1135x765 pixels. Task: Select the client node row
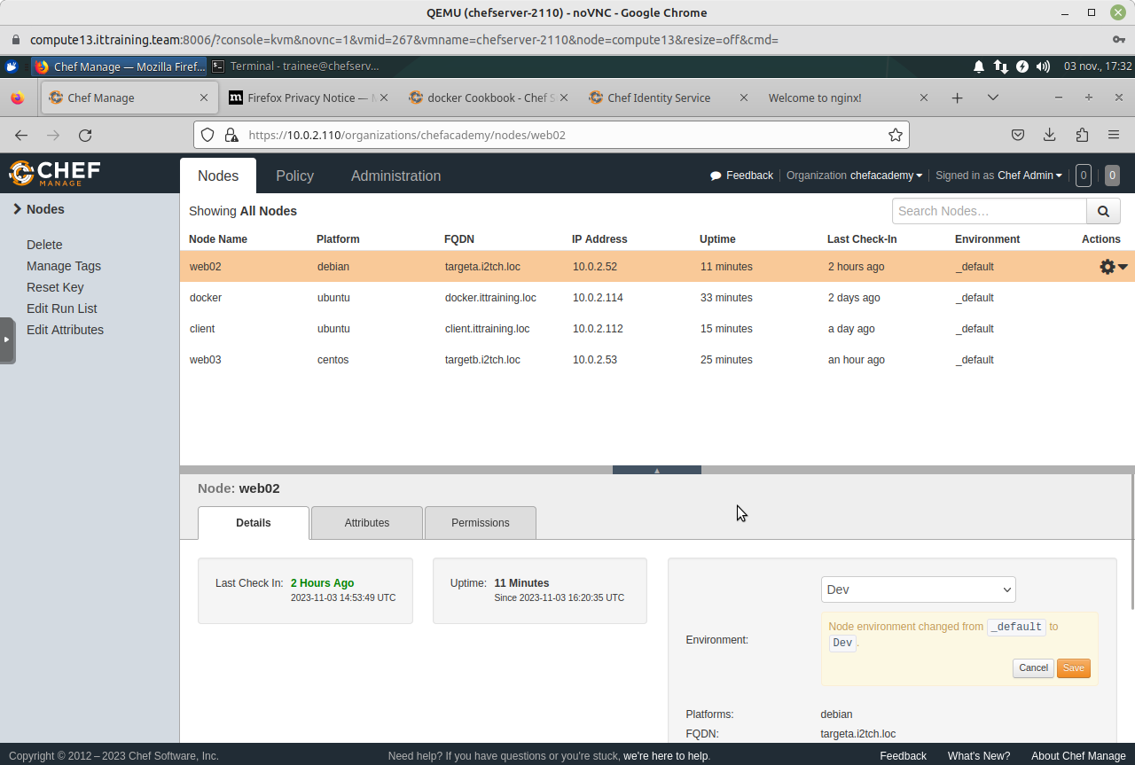click(657, 329)
